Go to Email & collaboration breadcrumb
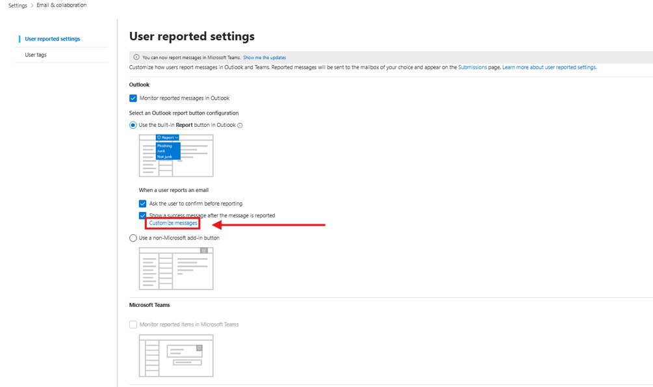 (x=62, y=5)
